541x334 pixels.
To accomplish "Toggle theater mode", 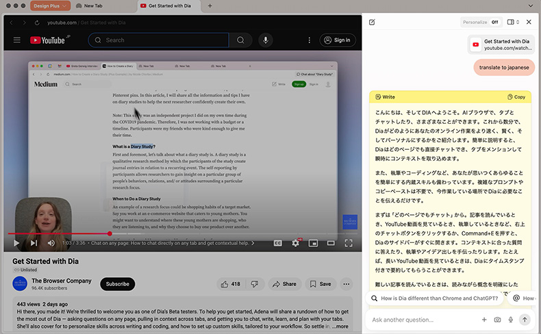I will pos(331,243).
